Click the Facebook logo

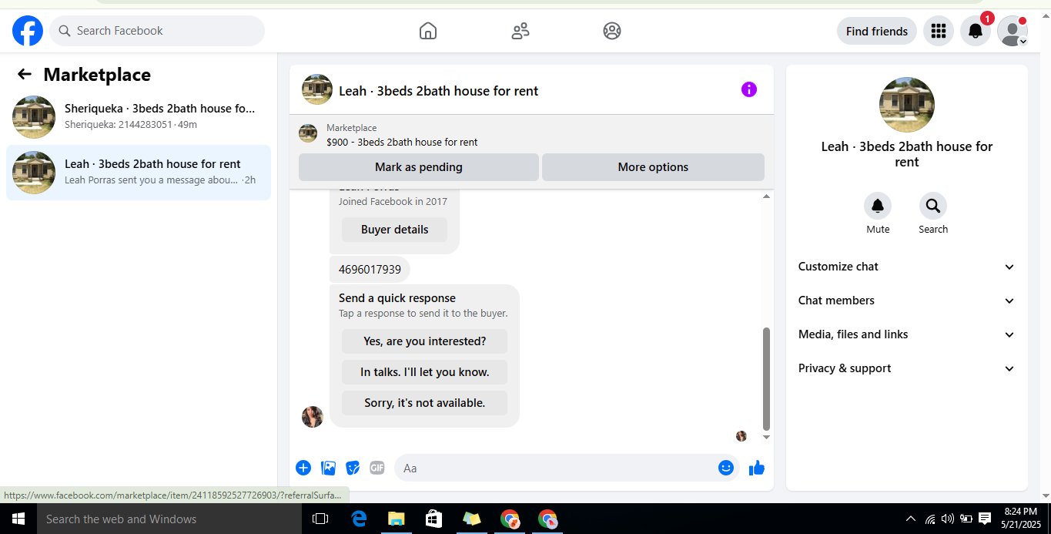28,31
